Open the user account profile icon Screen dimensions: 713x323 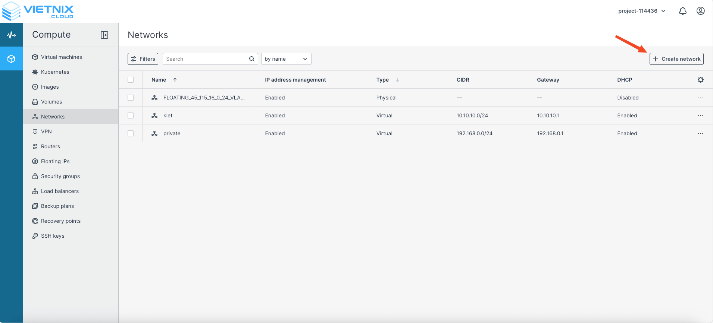click(700, 11)
